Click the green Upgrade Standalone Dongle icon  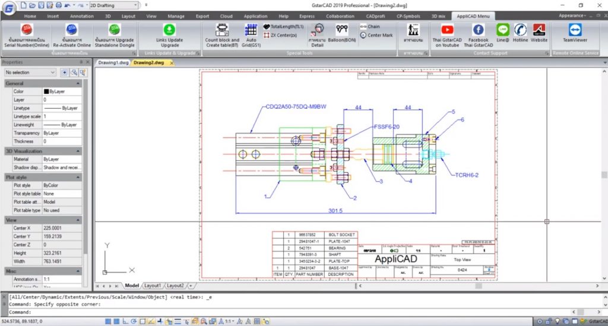(x=115, y=30)
